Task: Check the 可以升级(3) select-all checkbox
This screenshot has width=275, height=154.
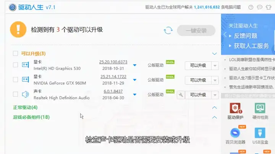Action: (x=15, y=53)
